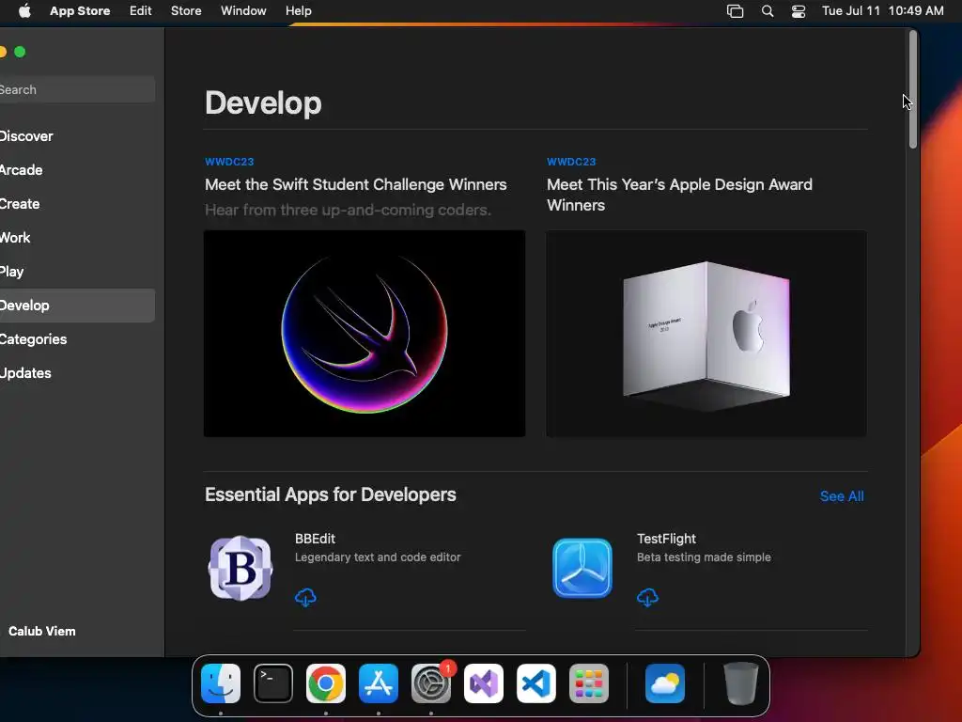962x722 pixels.
Task: Click the Stage Manager menu bar icon
Action: (735, 11)
